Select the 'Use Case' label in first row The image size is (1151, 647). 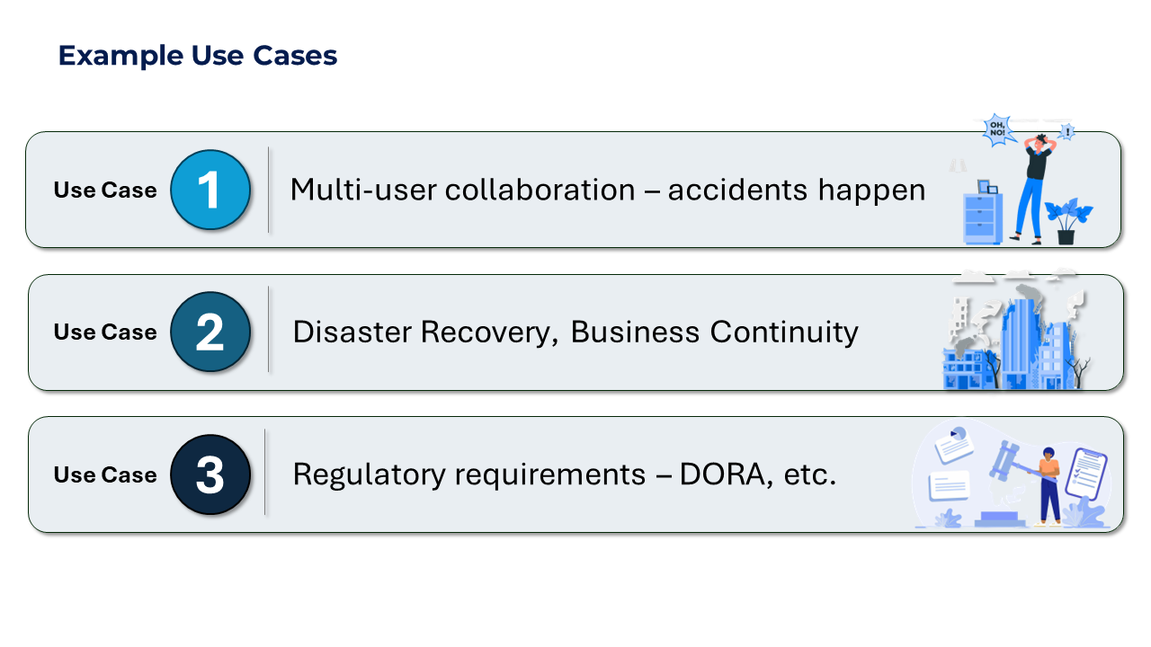[x=105, y=191]
